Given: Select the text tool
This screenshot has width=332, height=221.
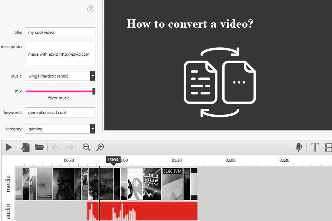Looking at the screenshot, I should (x=315, y=147).
